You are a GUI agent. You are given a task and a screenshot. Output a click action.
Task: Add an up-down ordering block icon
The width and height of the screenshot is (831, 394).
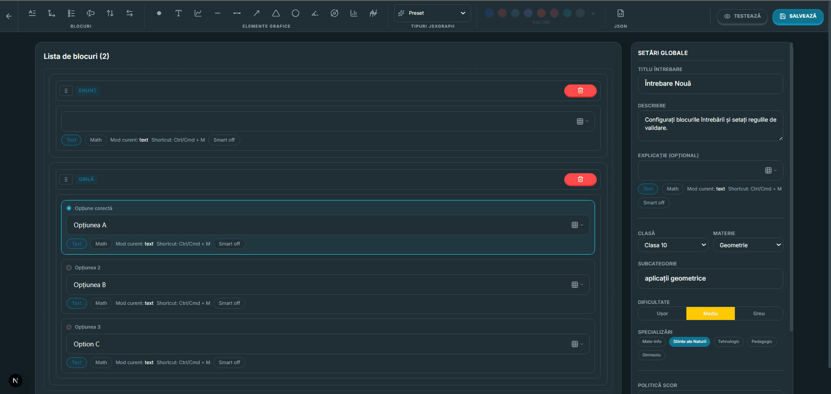pyautogui.click(x=110, y=13)
